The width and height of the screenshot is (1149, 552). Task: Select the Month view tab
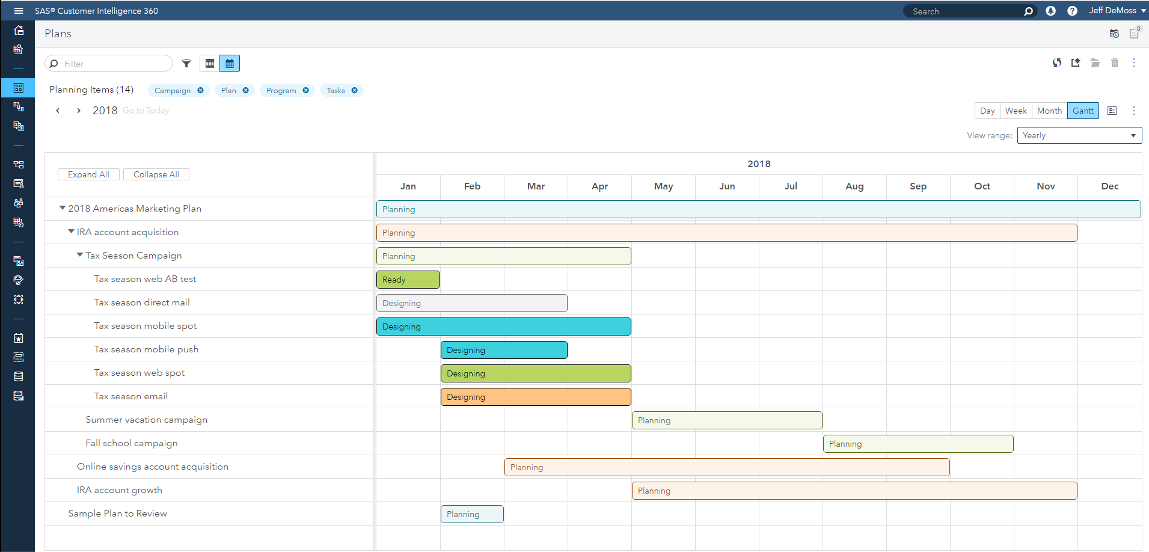point(1049,111)
